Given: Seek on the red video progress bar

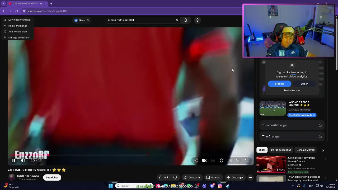Looking at the screenshot, I should (131, 155).
